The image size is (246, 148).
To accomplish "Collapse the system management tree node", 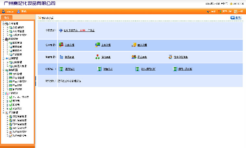I will 4,113.
